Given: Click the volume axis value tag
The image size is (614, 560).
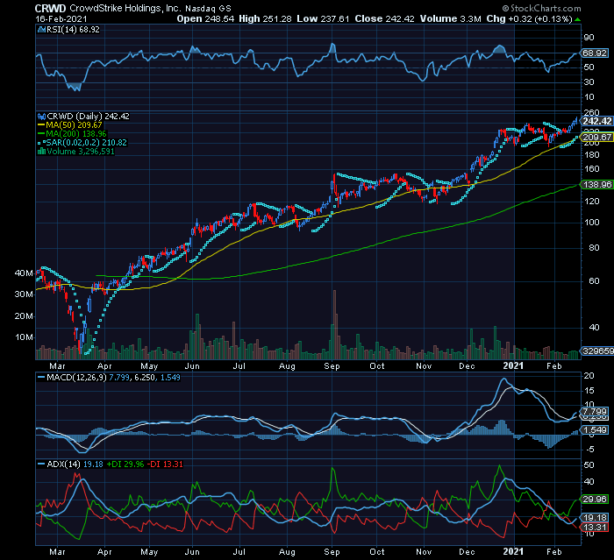Looking at the screenshot, I should (x=597, y=351).
